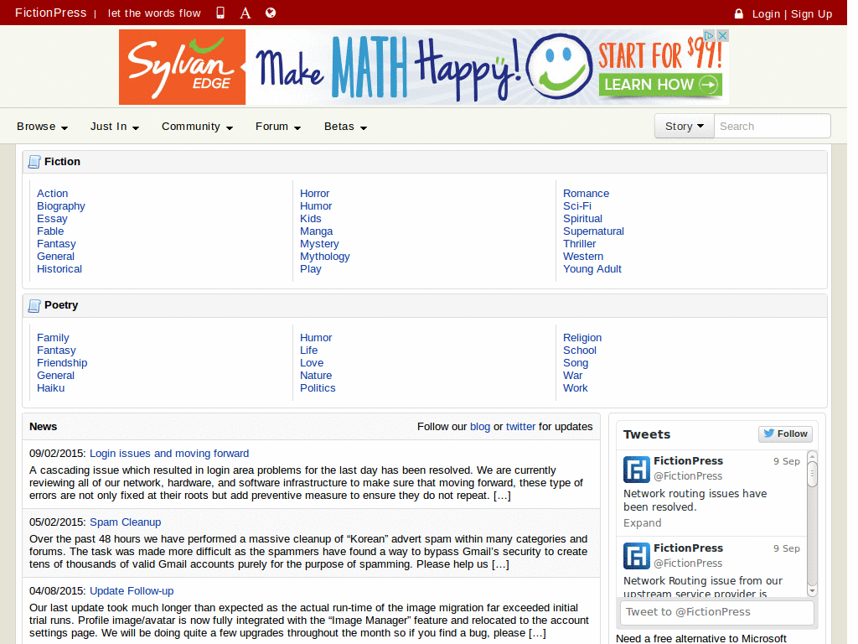Open the font size 'A' icon
Screen dimensions: 858x644
point(246,13)
